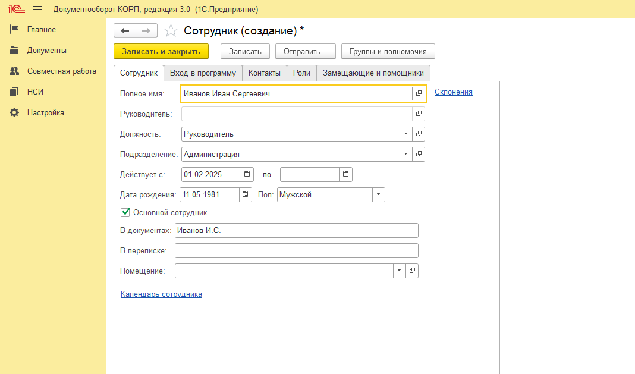Open the Настройка gear icon
The height and width of the screenshot is (374, 635).
(14, 112)
